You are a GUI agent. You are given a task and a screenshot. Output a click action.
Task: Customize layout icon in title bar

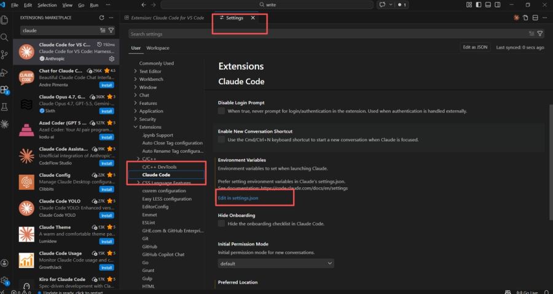coord(469,5)
